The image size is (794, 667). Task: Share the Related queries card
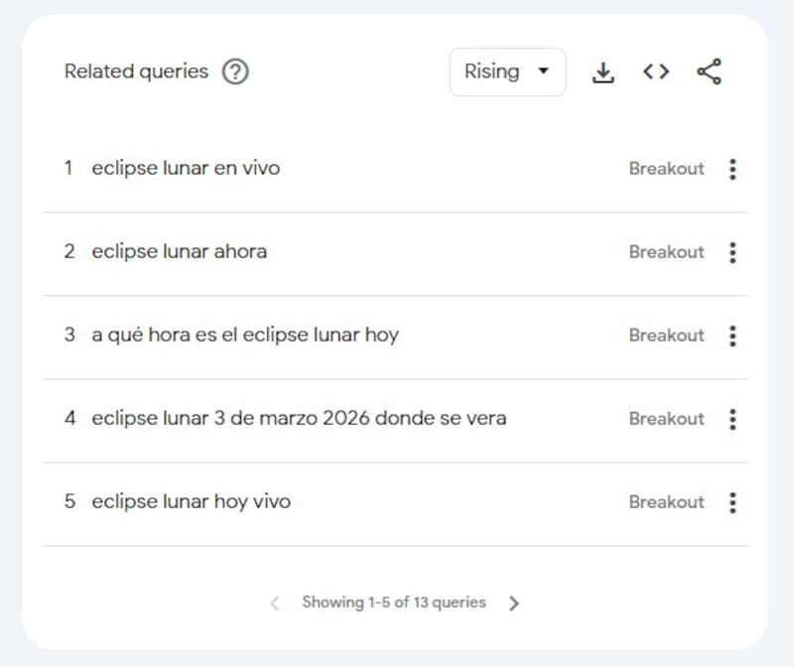709,71
